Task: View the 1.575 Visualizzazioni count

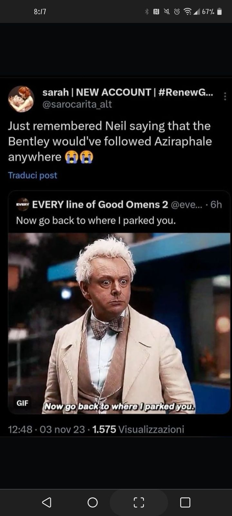Action: pyautogui.click(x=138, y=429)
